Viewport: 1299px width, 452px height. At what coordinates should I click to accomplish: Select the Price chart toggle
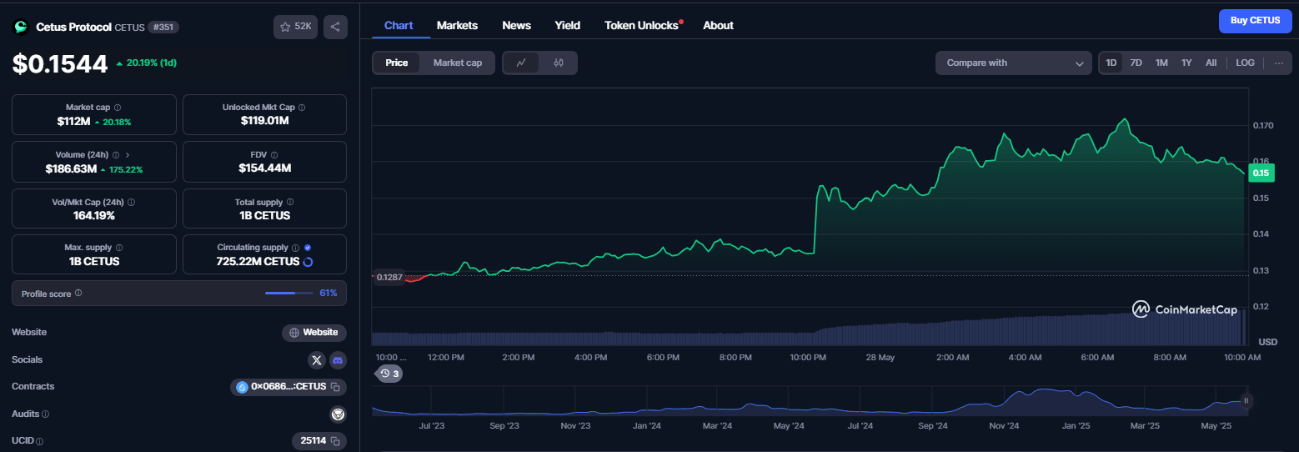(397, 63)
